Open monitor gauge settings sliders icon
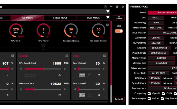177x109 pixels. [x=108, y=25]
